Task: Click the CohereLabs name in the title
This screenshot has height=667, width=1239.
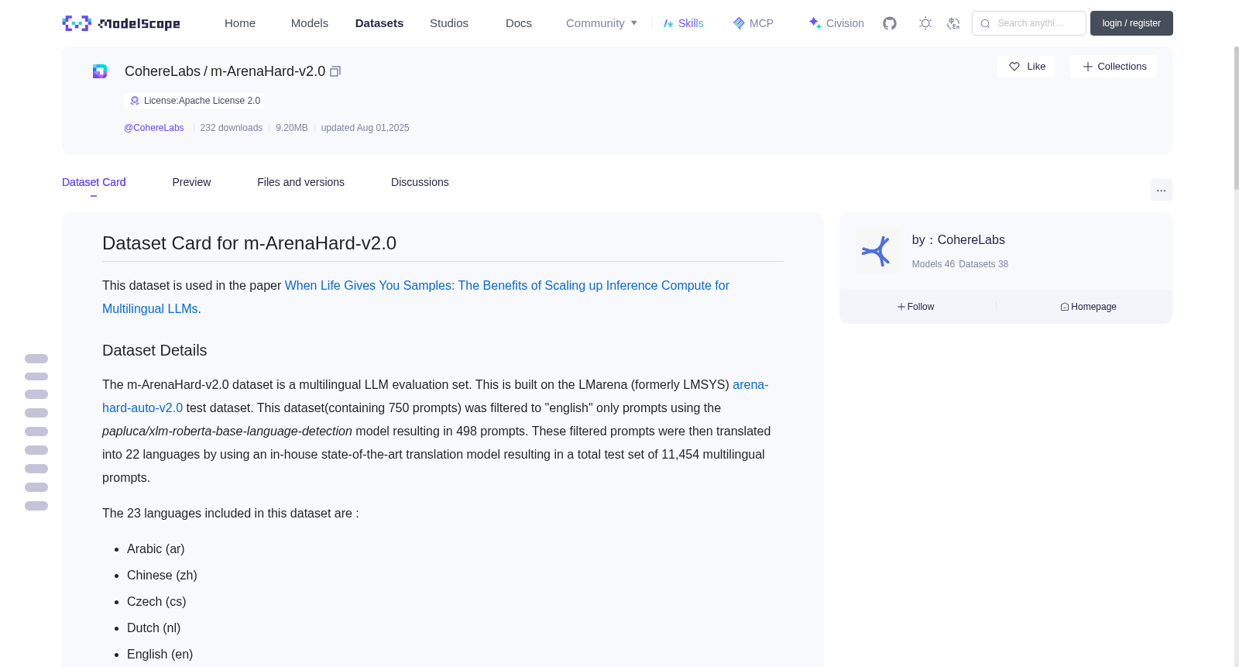Action: point(163,71)
